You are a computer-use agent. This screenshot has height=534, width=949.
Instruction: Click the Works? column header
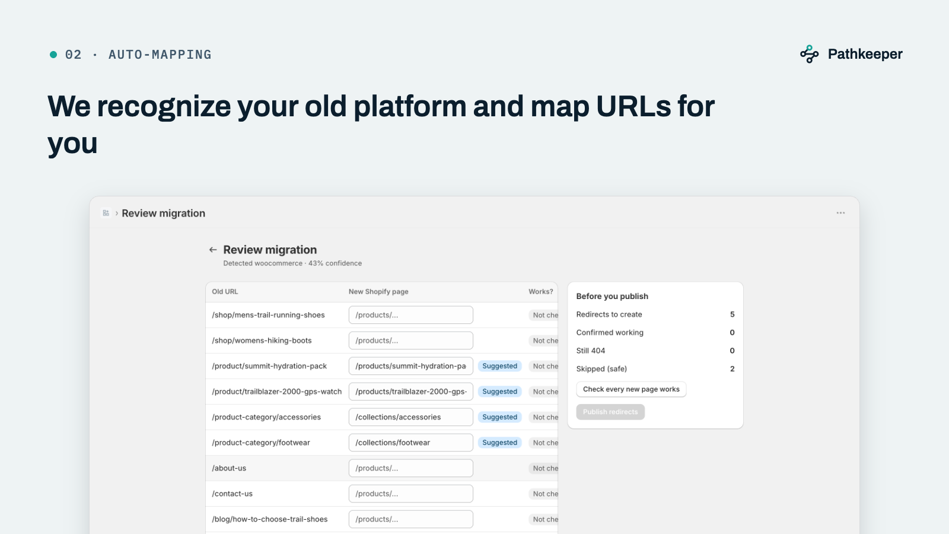541,291
